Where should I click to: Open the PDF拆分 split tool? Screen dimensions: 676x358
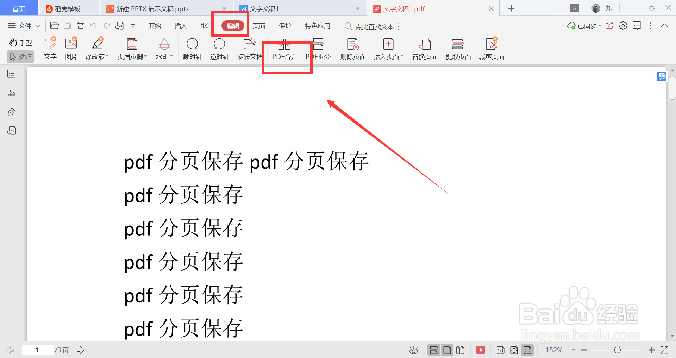coord(318,49)
